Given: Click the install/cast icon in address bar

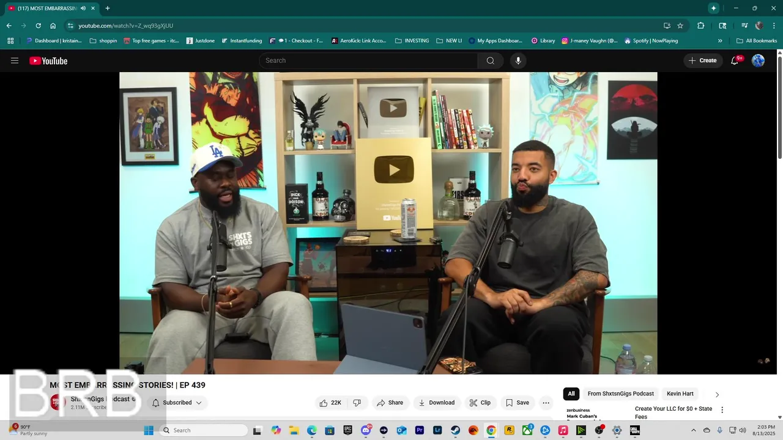Looking at the screenshot, I should [x=667, y=26].
